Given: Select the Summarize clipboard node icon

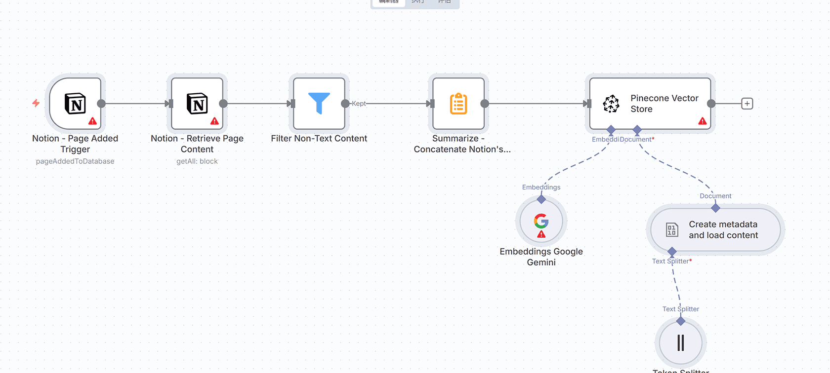Looking at the screenshot, I should 458,104.
